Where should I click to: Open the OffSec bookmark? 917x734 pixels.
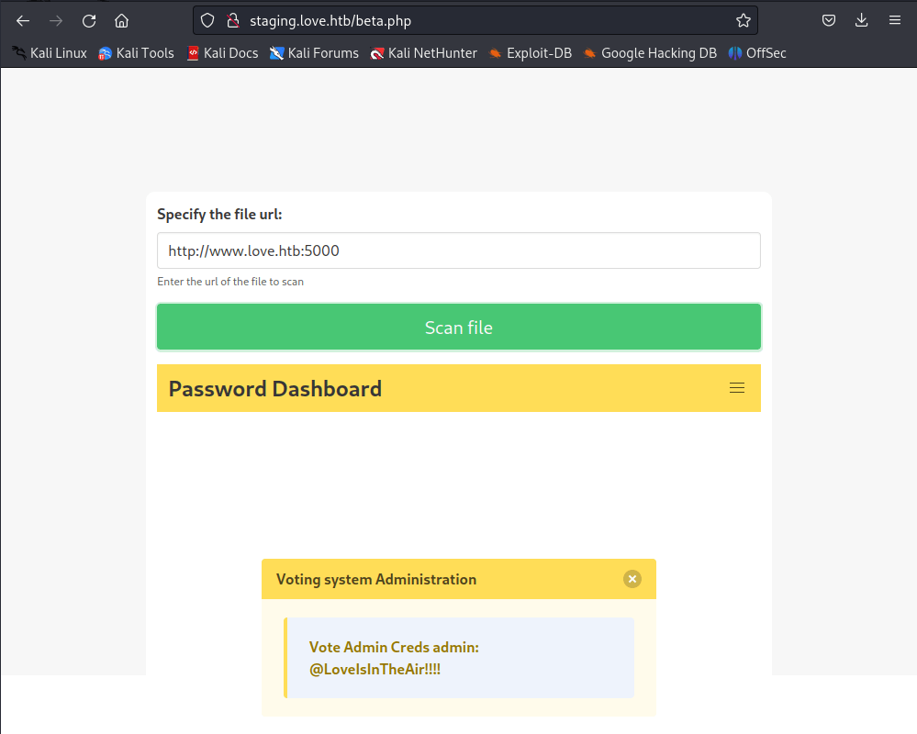pyautogui.click(x=756, y=53)
